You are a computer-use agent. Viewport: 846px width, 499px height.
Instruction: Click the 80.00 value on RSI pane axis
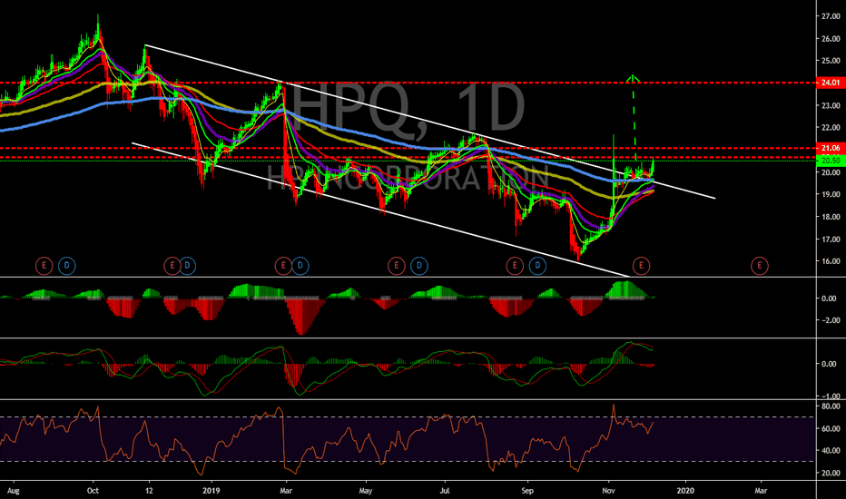click(831, 406)
